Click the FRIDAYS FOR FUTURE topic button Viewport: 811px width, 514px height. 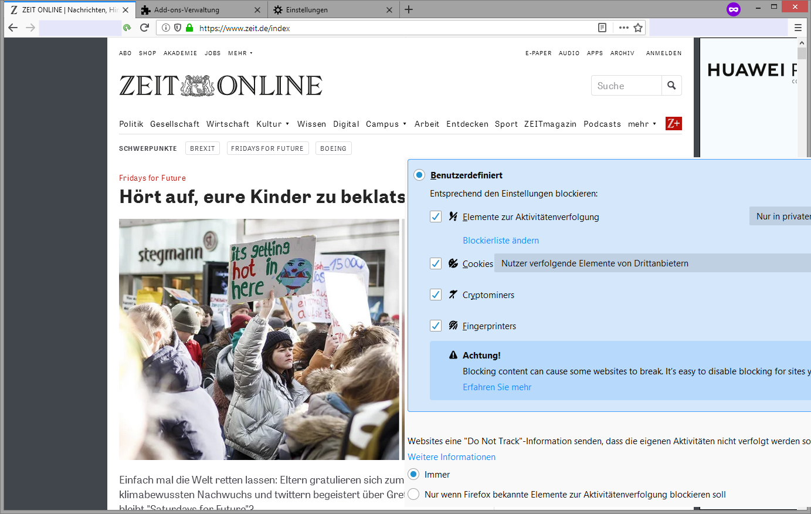pyautogui.click(x=267, y=148)
